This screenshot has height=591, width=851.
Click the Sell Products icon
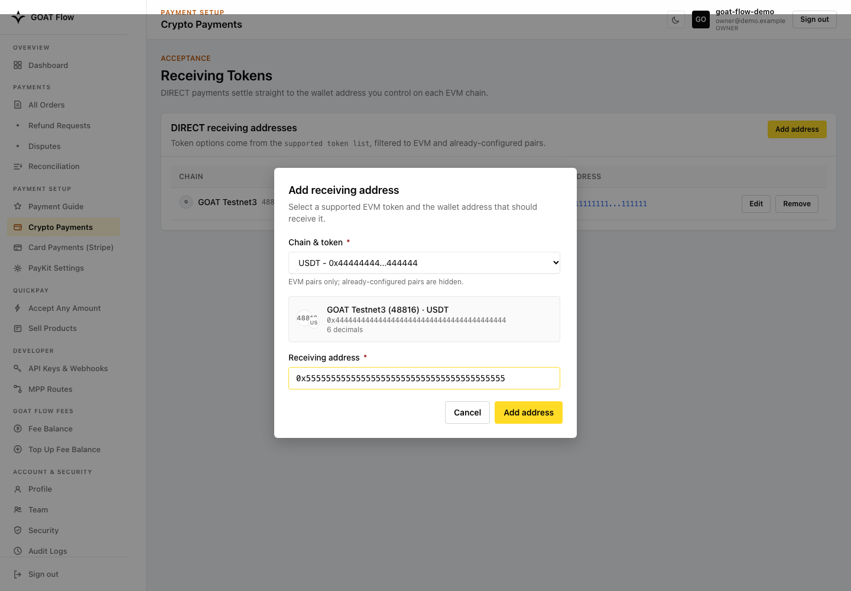[18, 329]
